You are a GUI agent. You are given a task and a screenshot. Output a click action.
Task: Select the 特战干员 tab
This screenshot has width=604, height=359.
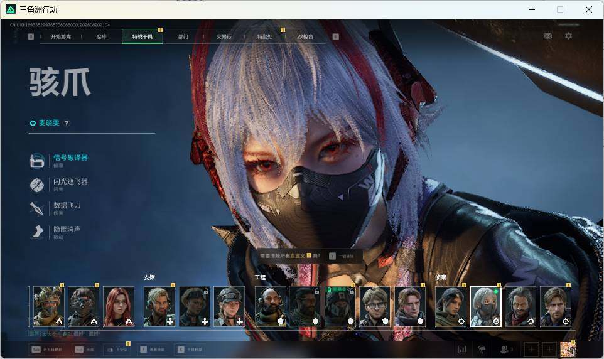(142, 36)
